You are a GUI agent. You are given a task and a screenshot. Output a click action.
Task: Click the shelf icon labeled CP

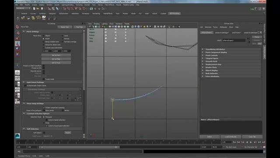pos(54,18)
